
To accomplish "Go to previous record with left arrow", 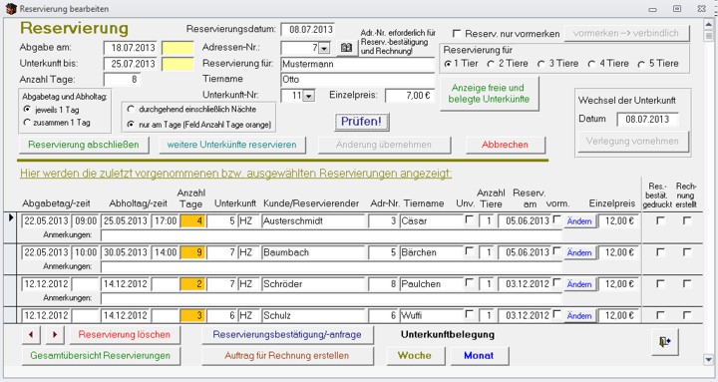I will 31,335.
